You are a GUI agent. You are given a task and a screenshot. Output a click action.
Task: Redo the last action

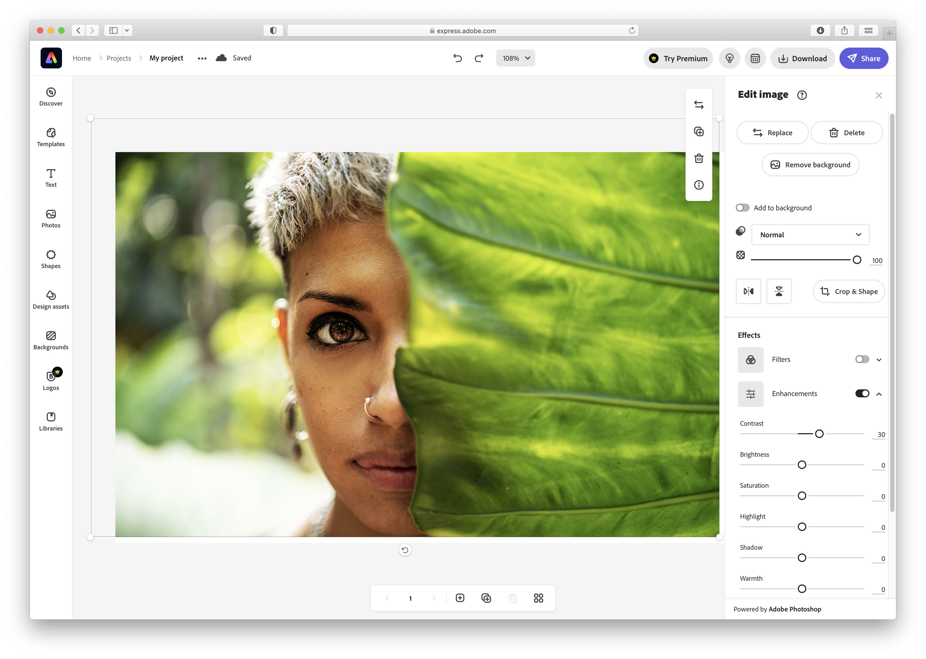pyautogui.click(x=479, y=58)
